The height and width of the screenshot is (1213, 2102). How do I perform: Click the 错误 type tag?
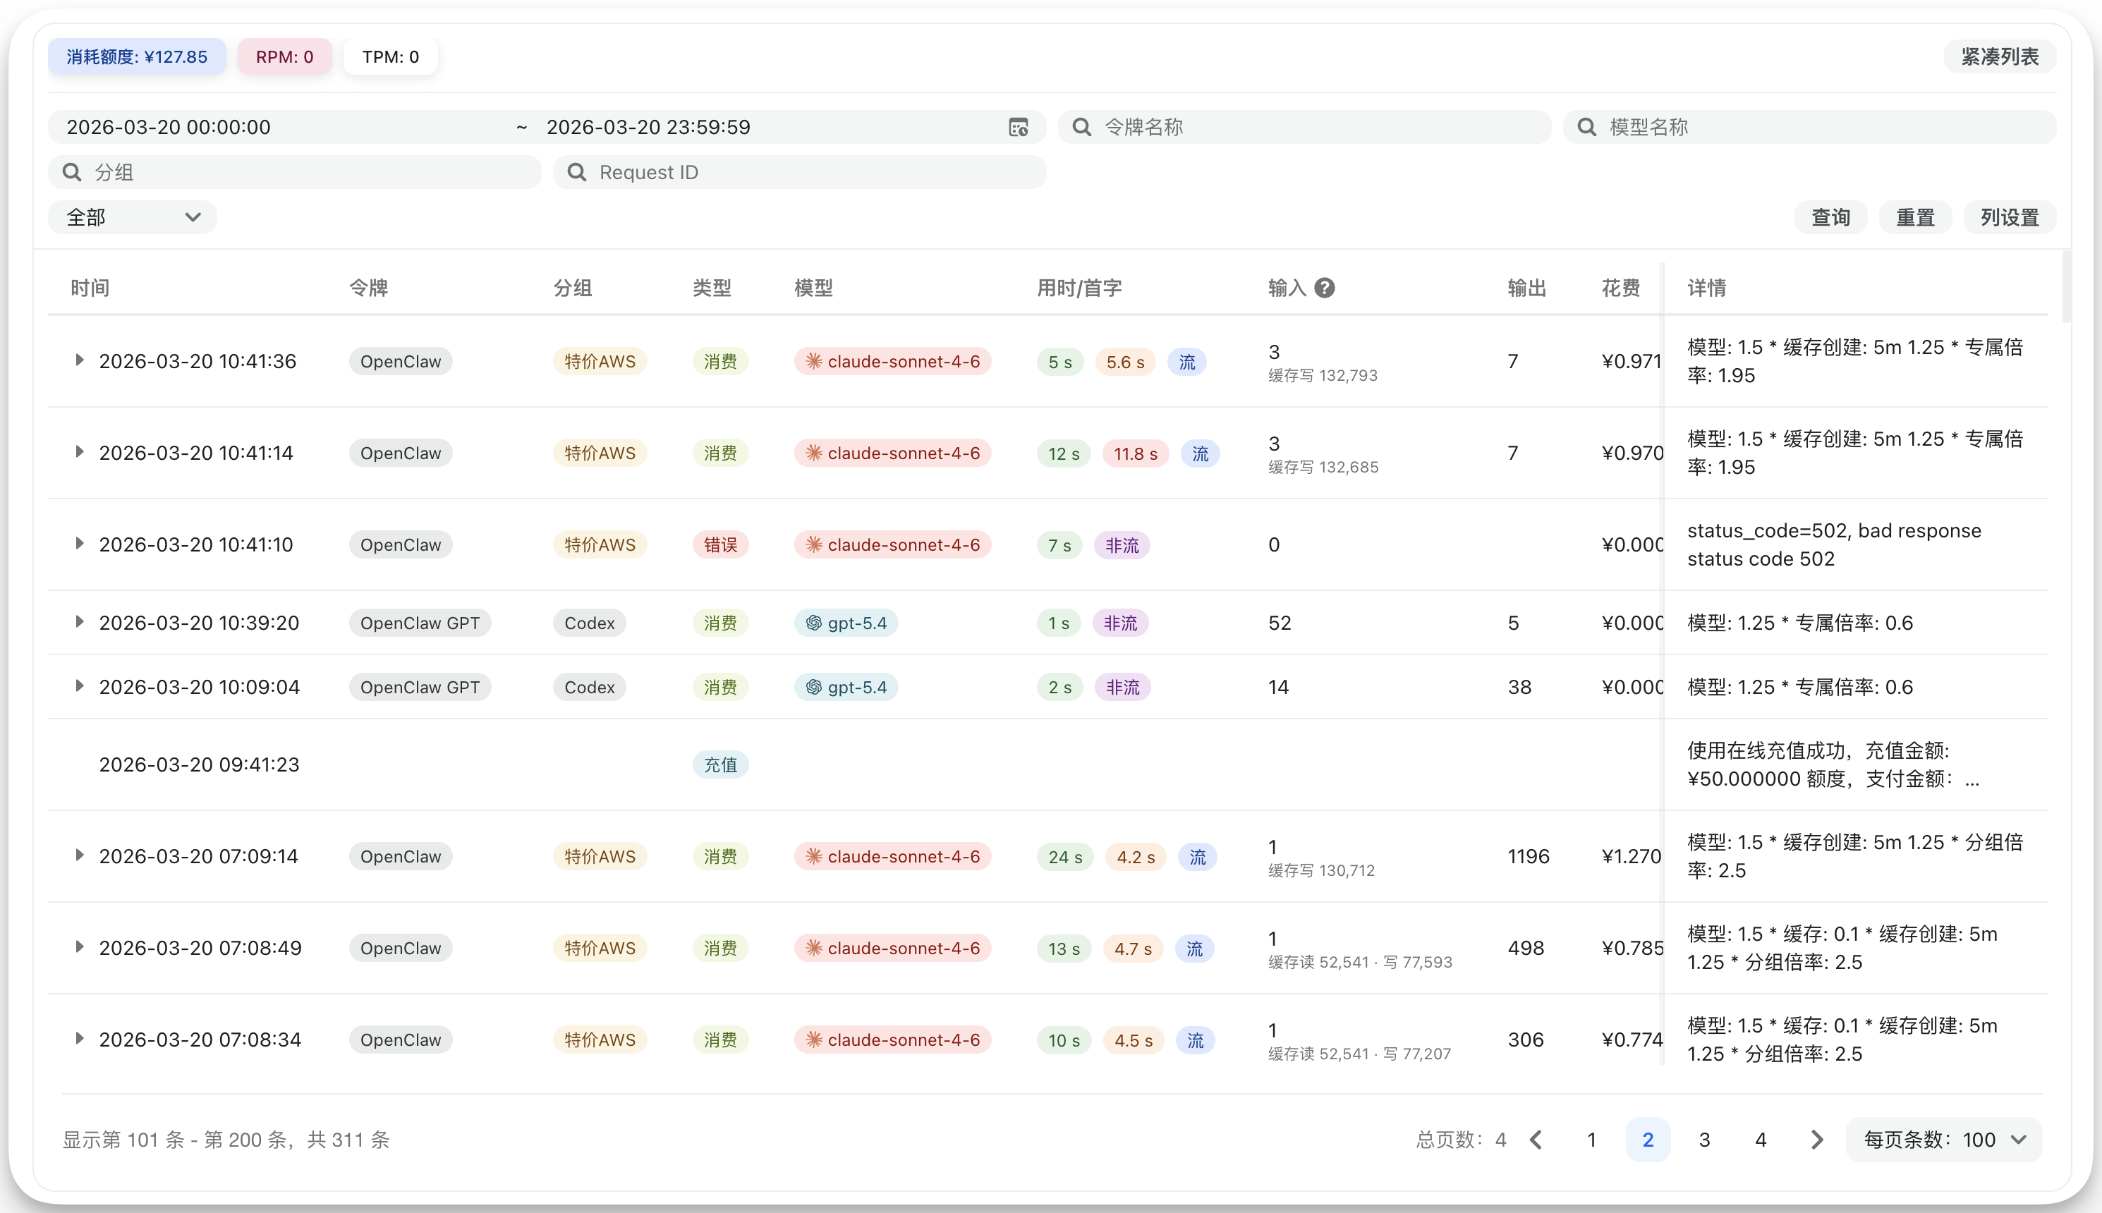721,545
